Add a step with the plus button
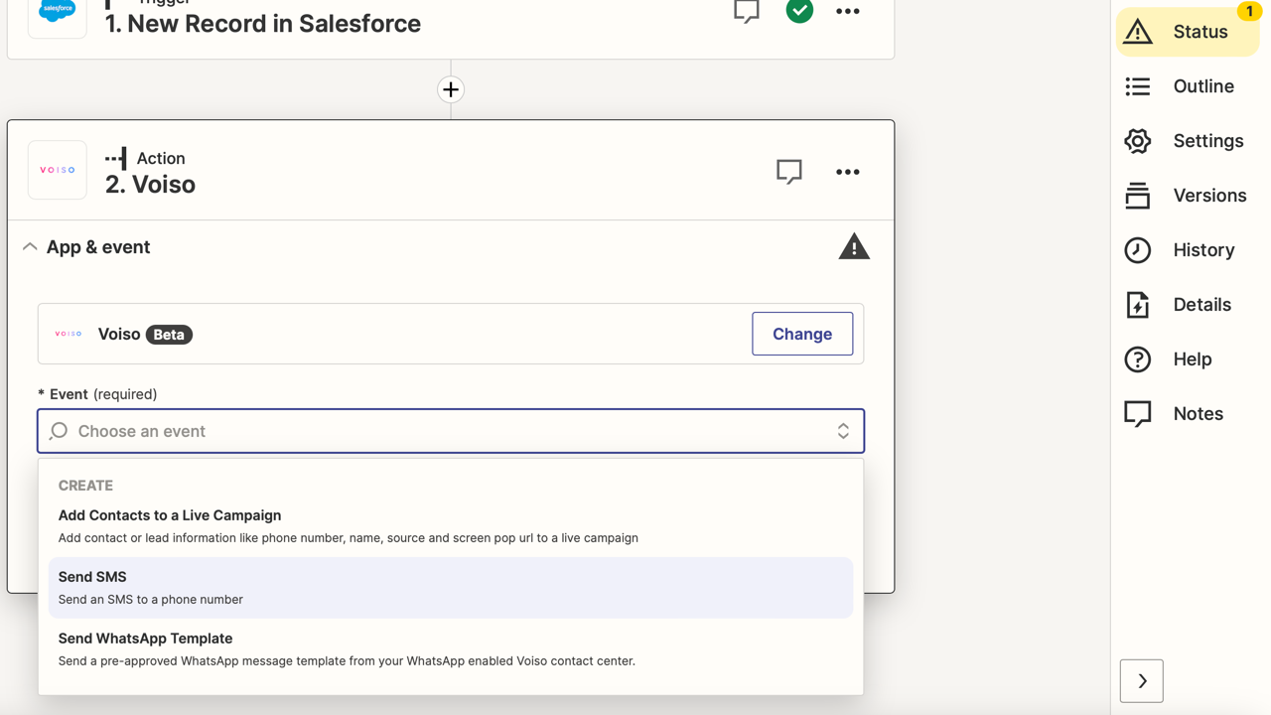Screen dimensions: 1271x715 (451, 89)
